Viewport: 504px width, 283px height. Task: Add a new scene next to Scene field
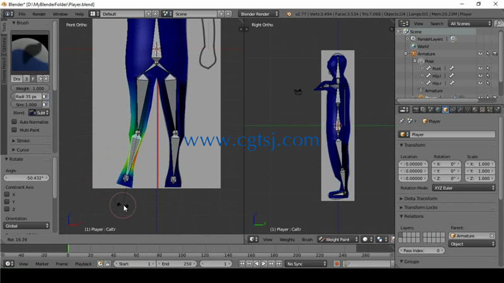tap(221, 14)
